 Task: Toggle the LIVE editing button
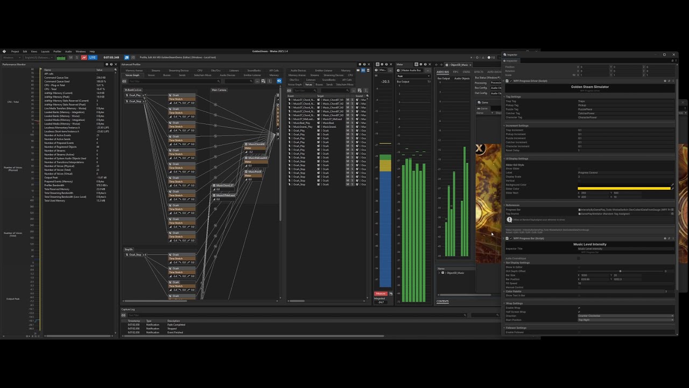93,58
